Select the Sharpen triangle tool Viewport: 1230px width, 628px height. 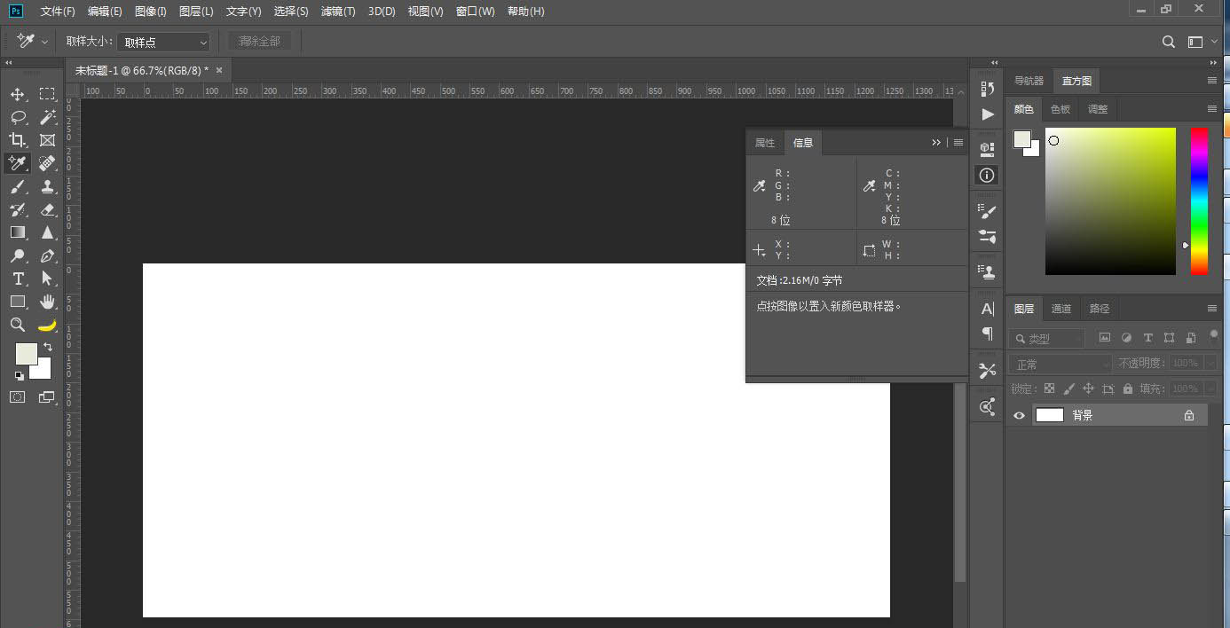47,232
